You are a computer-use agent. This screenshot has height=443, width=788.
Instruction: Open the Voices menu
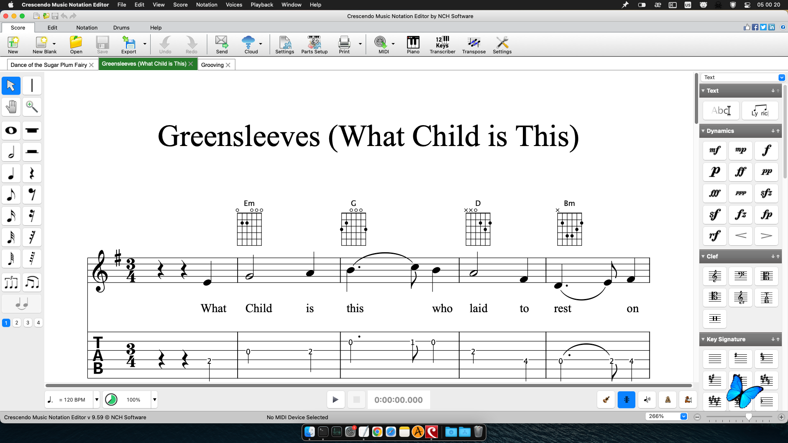tap(234, 5)
